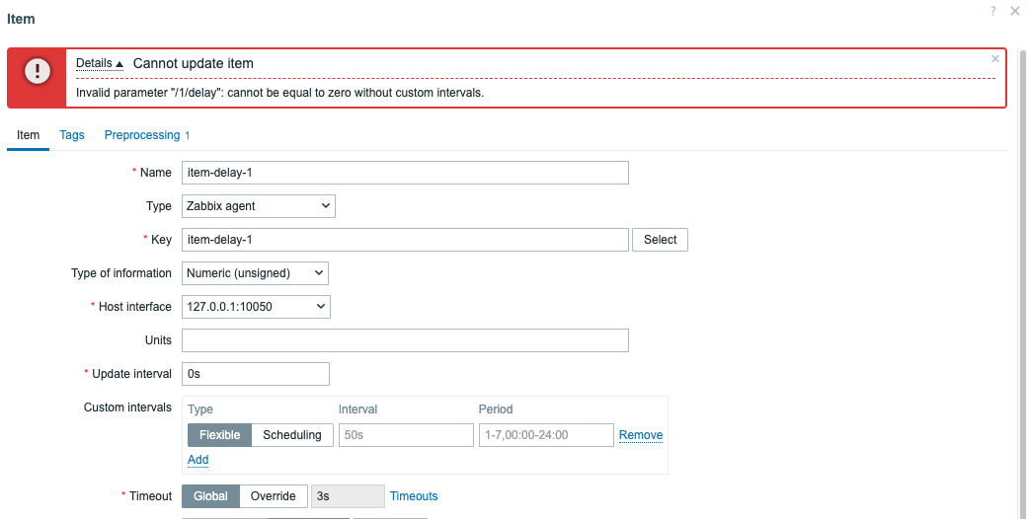Dismiss the error message banner
Image resolution: width=1027 pixels, height=519 pixels.
994,59
